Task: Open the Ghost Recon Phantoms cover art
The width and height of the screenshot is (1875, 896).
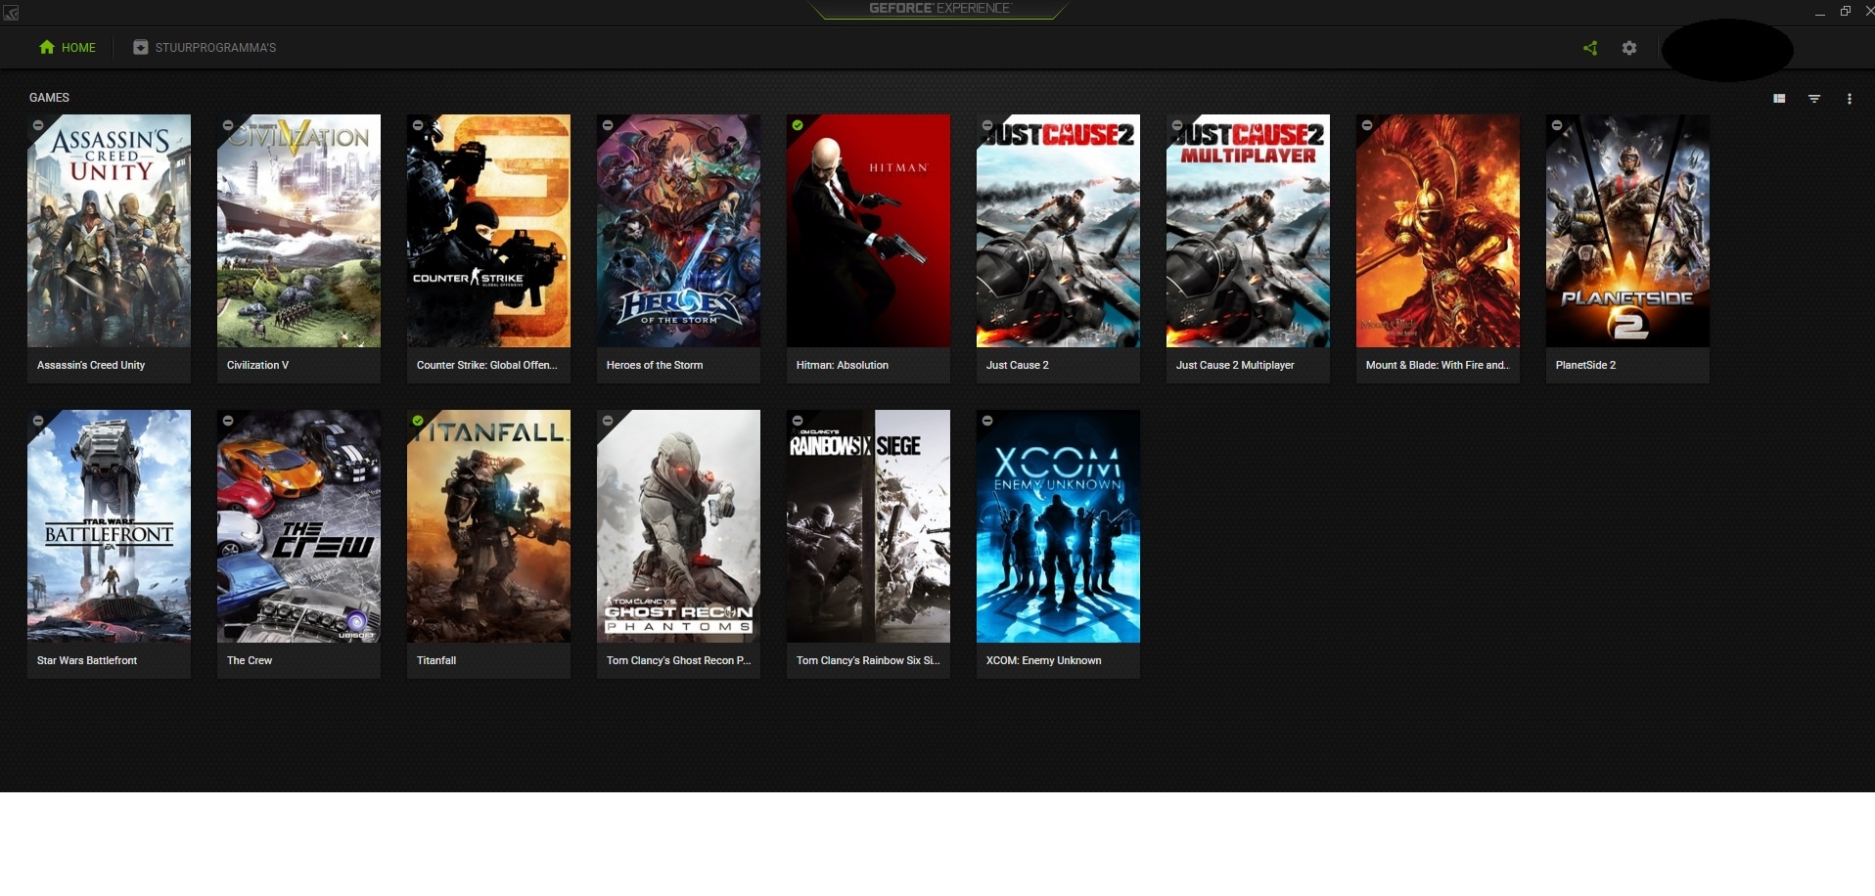Action: (678, 526)
